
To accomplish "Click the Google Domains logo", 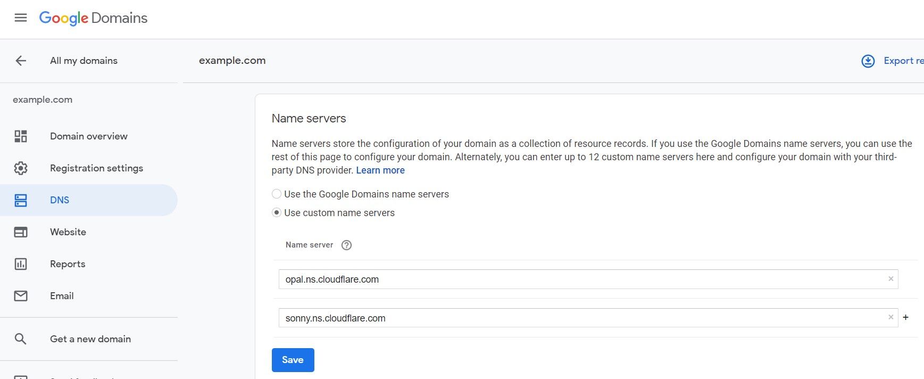I will (x=93, y=18).
